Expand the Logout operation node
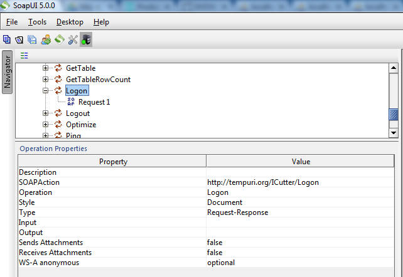This screenshot has height=277, width=403. coord(46,113)
